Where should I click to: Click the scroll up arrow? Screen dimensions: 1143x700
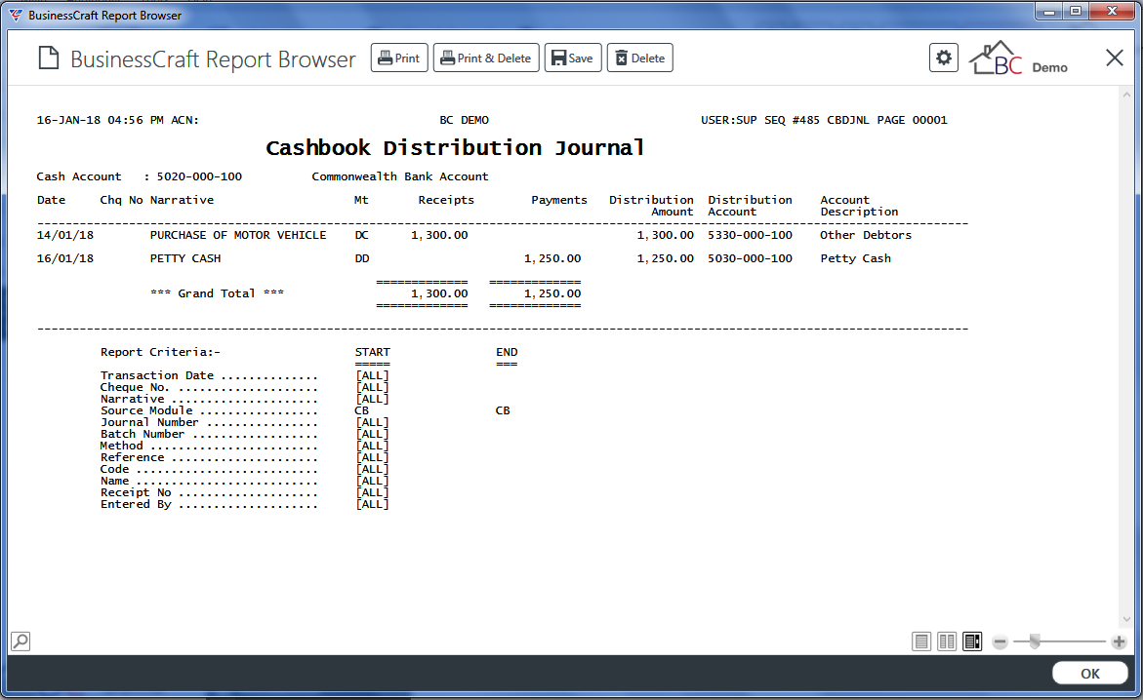(x=1127, y=95)
